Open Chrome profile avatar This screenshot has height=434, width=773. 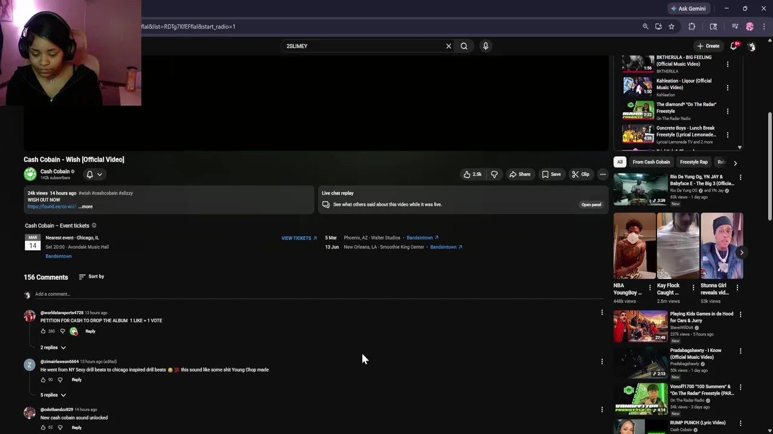[x=749, y=27]
